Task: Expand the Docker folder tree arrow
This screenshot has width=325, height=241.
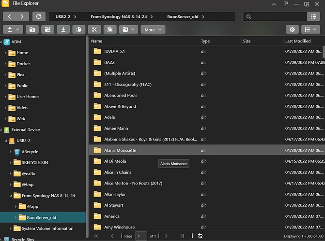Action: click(5, 64)
